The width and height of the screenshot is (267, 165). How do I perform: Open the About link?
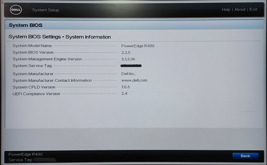[240, 10]
